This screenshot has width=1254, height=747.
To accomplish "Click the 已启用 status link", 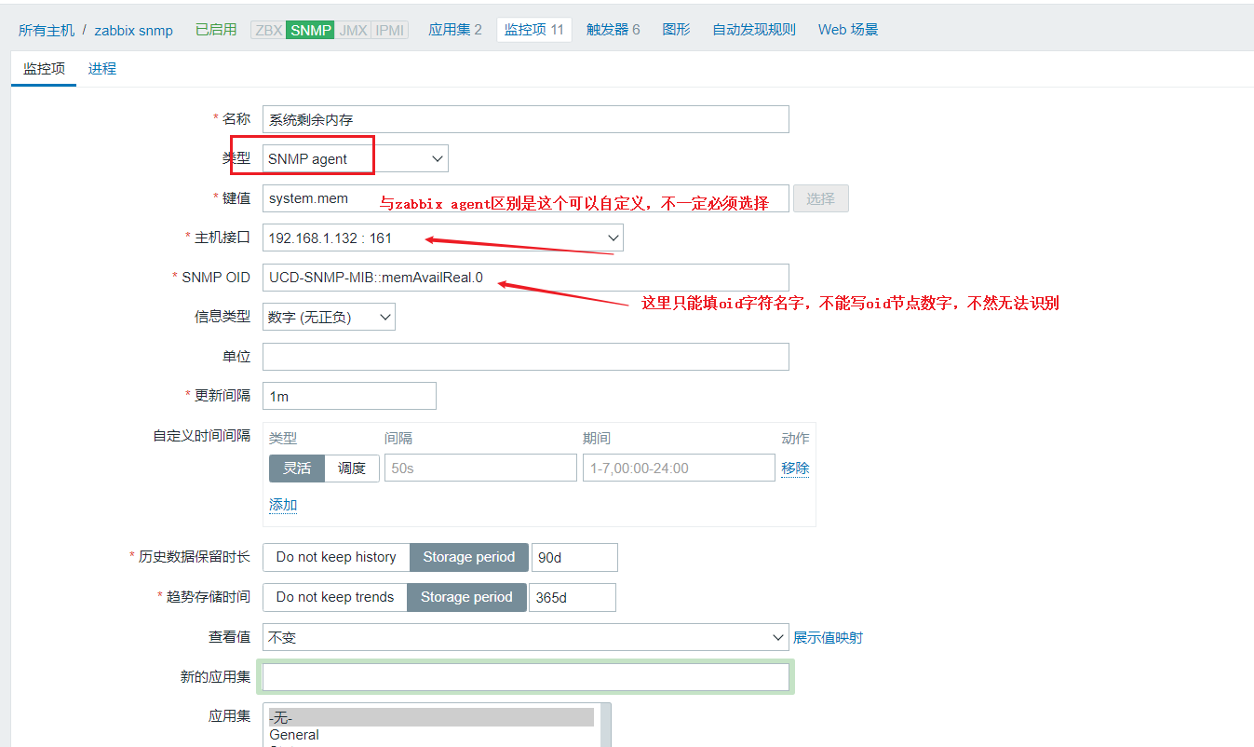I will click(216, 29).
